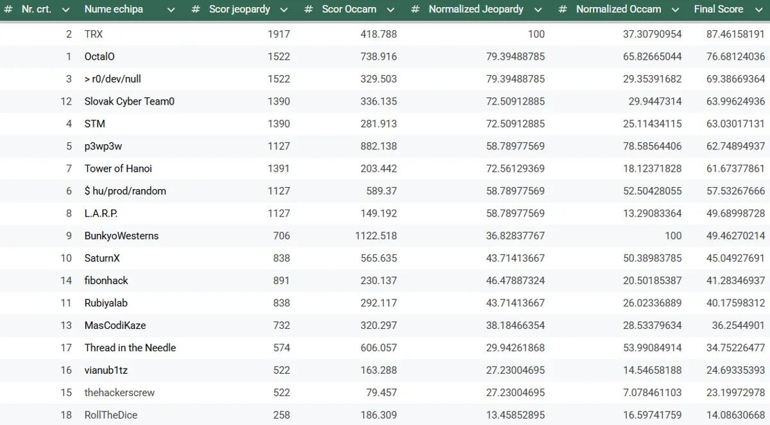This screenshot has height=425, width=770.
Task: Select the Nume echipa column header label
Action: click(x=114, y=10)
